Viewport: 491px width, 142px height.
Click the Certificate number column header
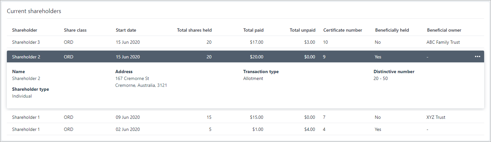pos(343,30)
